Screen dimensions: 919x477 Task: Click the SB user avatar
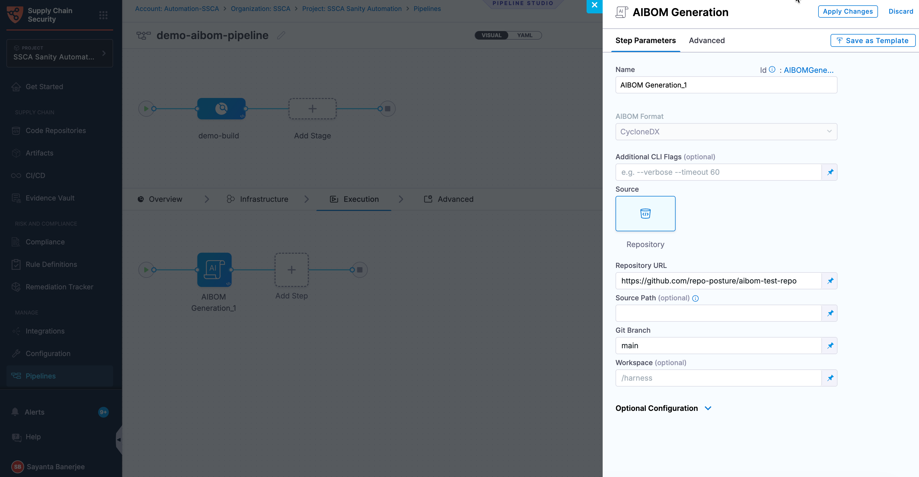pyautogui.click(x=17, y=467)
